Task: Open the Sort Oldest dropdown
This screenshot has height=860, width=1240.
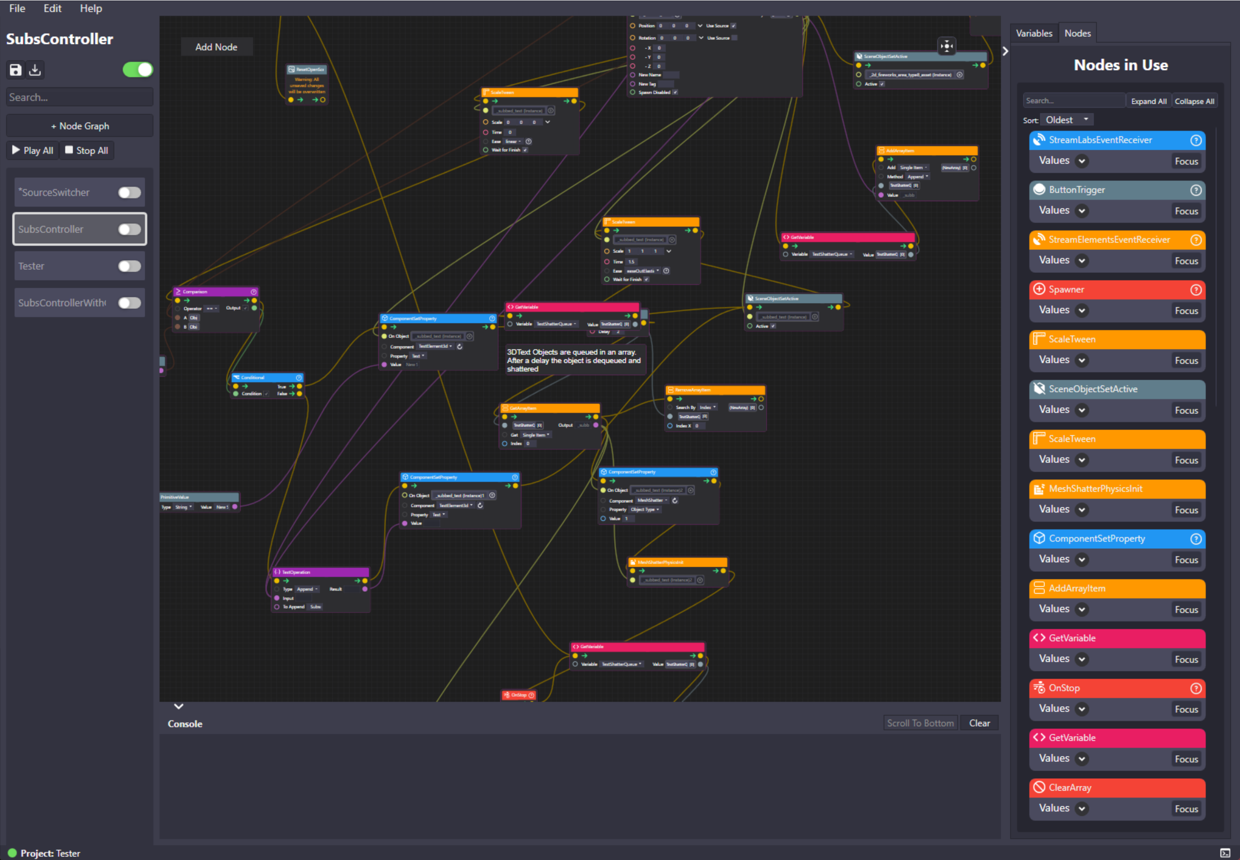Action: 1067,120
